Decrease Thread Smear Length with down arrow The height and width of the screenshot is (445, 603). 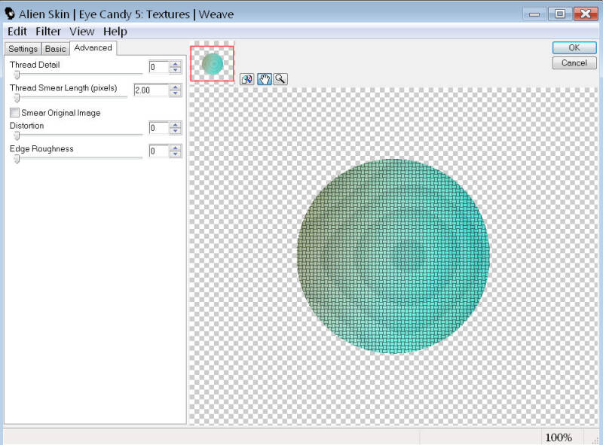tap(176, 93)
